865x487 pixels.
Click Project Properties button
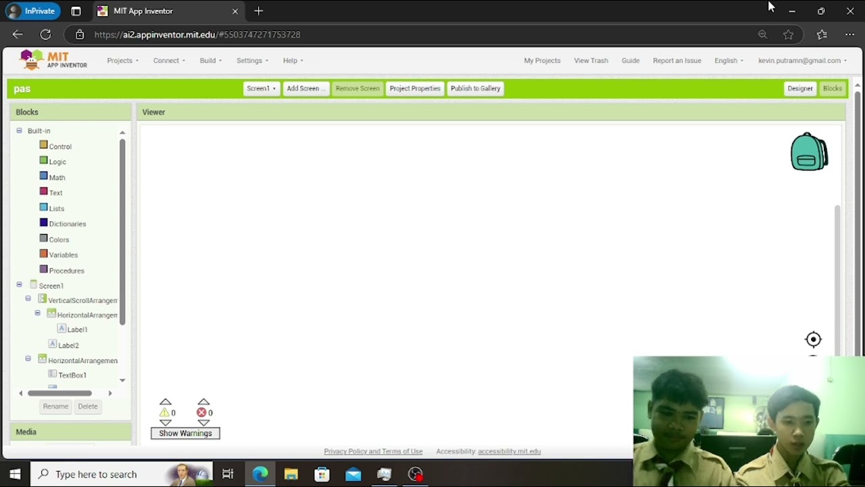[415, 89]
